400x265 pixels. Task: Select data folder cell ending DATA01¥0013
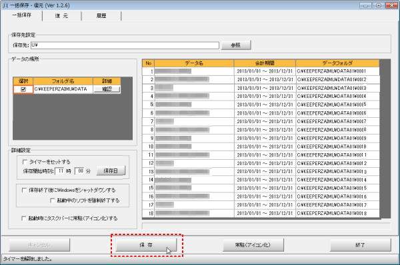337,172
